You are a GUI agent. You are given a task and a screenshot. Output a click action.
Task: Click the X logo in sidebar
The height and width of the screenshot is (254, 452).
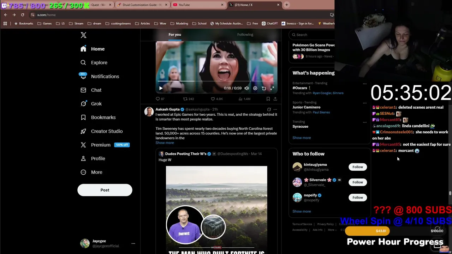83,35
